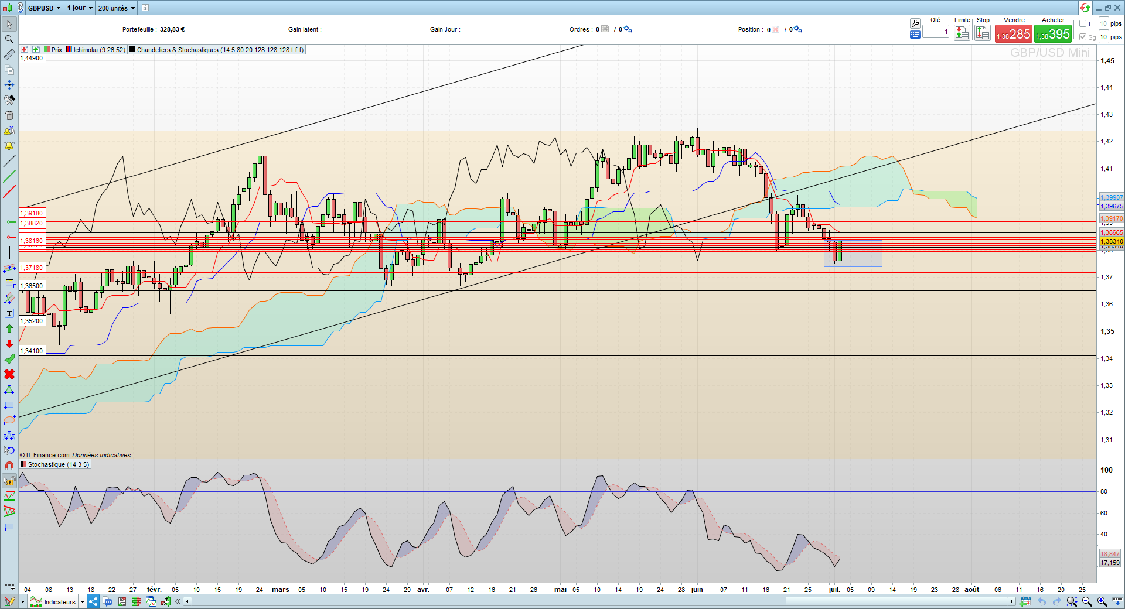The width and height of the screenshot is (1125, 609).
Task: Click the horizontal scrollbar thumb
Action: pyautogui.click(x=896, y=601)
